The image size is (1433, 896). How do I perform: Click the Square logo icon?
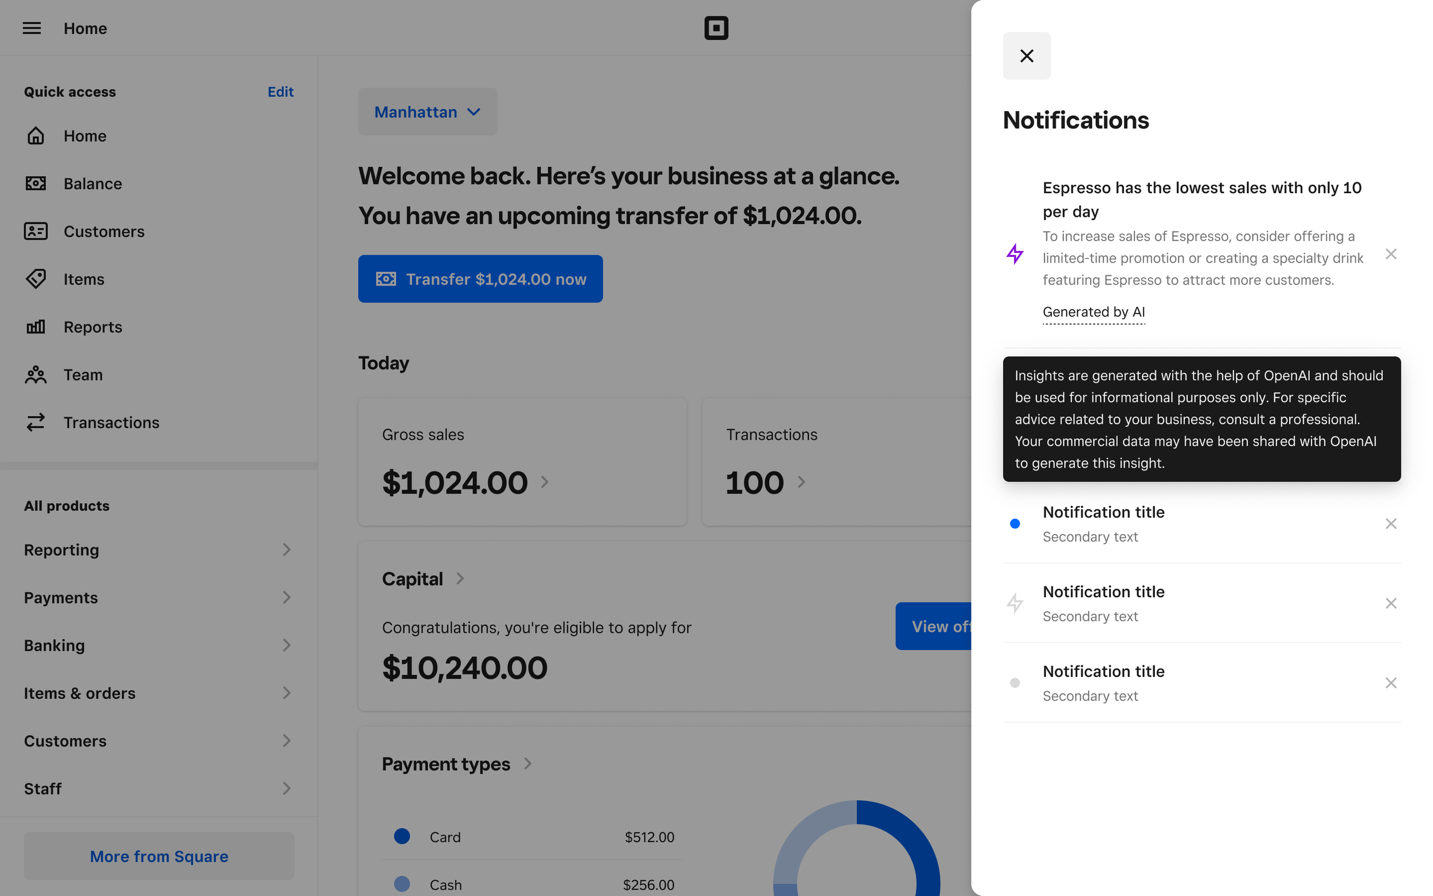715,28
